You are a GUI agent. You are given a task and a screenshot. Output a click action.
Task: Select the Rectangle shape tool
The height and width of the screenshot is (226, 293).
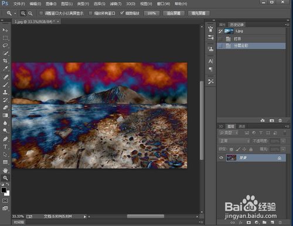click(x=5, y=162)
